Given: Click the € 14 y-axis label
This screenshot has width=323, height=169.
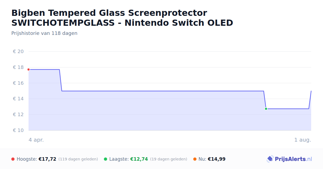Looking at the screenshot, I should tap(18, 99).
